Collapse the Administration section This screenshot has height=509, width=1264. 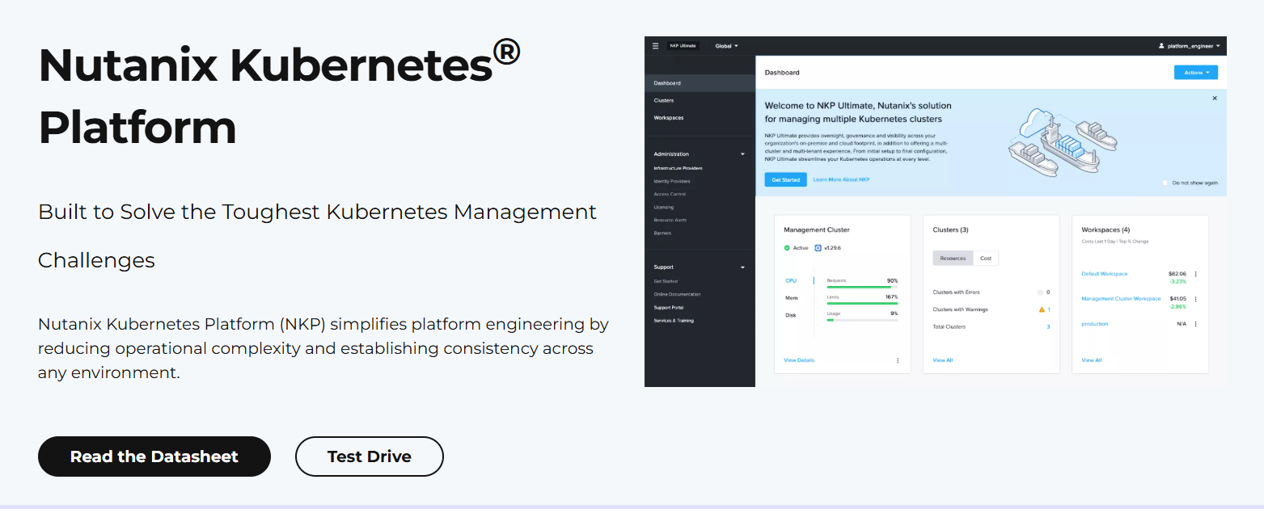coord(743,154)
